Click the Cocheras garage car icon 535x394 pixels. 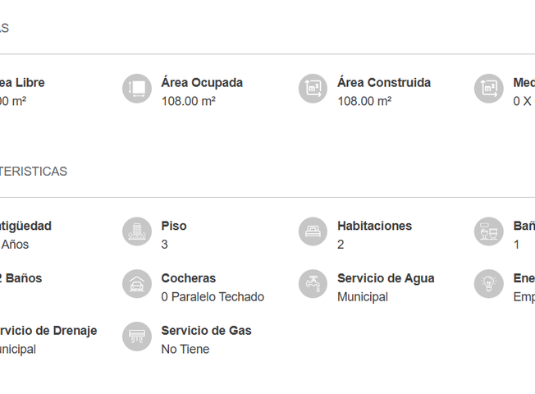[x=137, y=284]
